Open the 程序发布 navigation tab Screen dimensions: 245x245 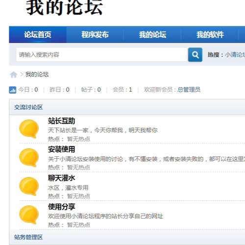(95, 35)
